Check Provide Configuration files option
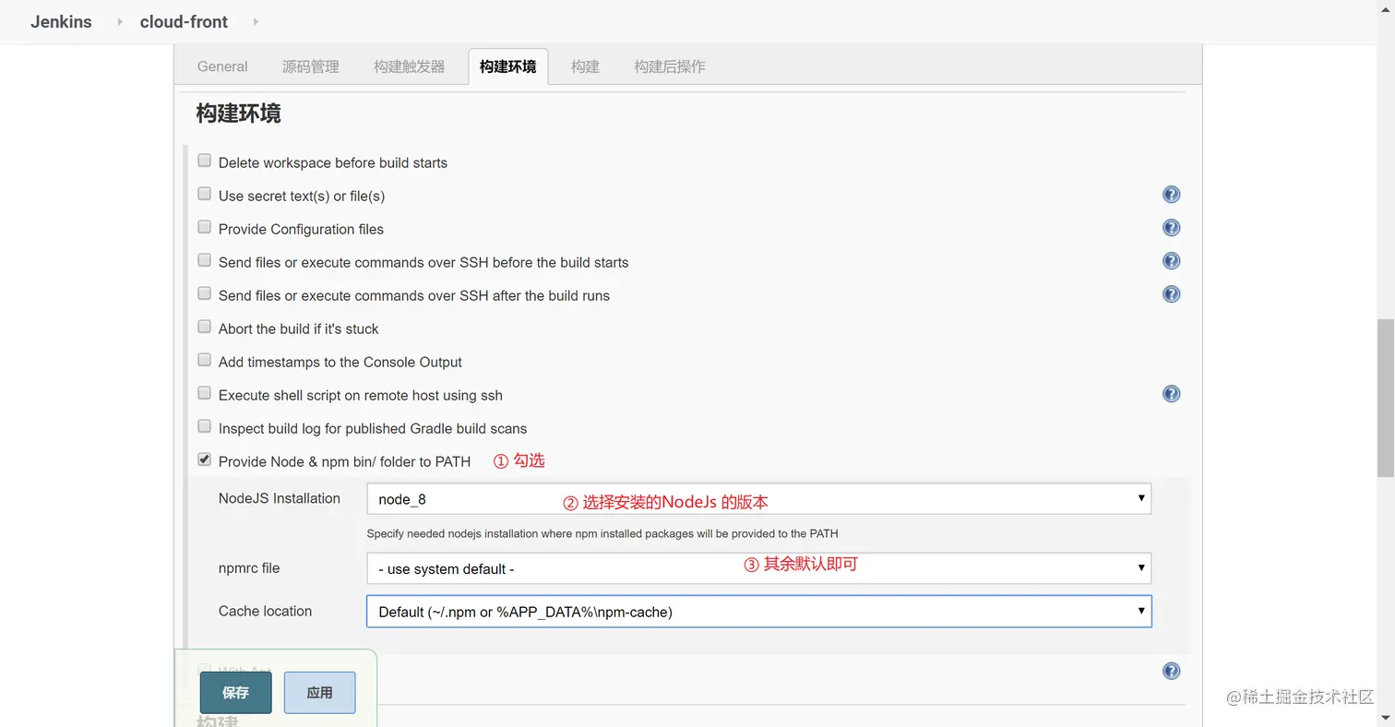The width and height of the screenshot is (1395, 727). pos(205,227)
